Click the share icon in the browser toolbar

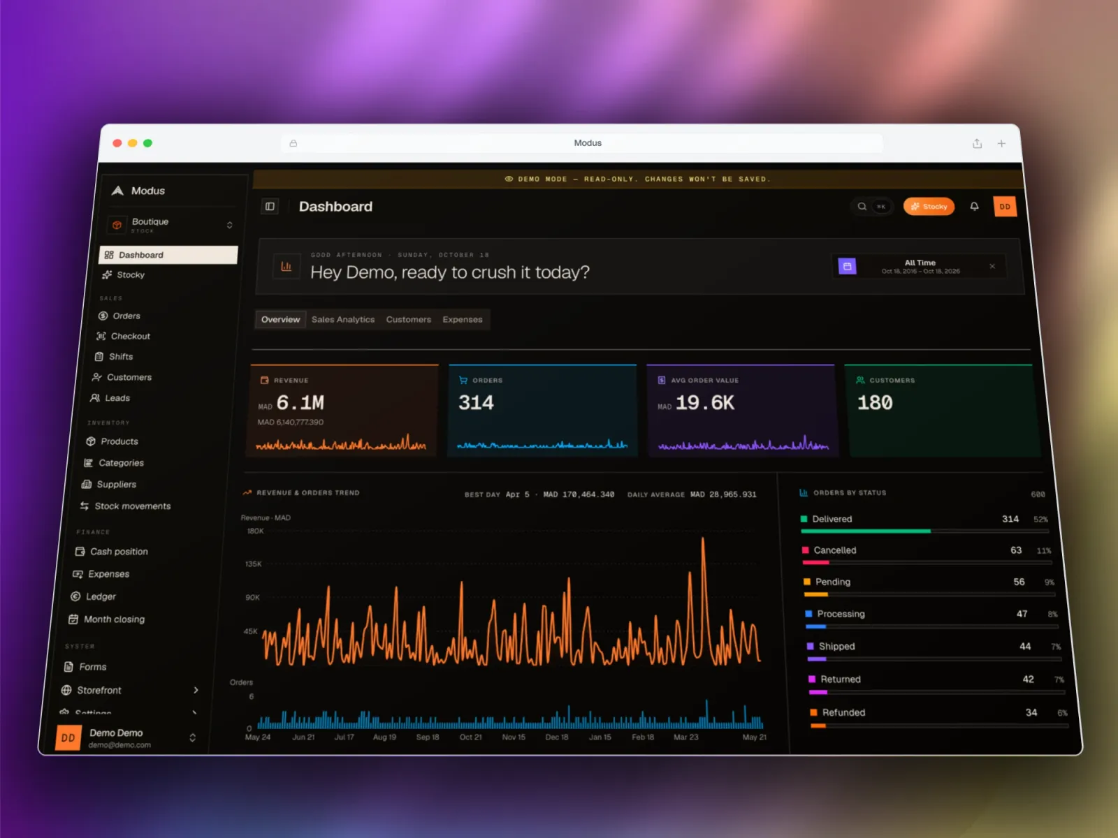point(977,143)
